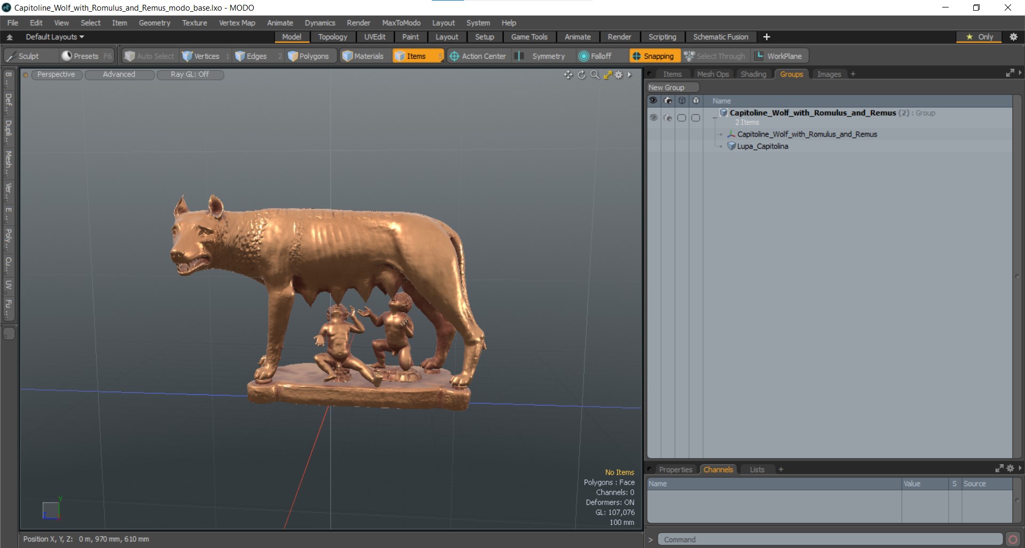The height and width of the screenshot is (548, 1025).
Task: Add a new tab next to Images
Action: click(853, 74)
